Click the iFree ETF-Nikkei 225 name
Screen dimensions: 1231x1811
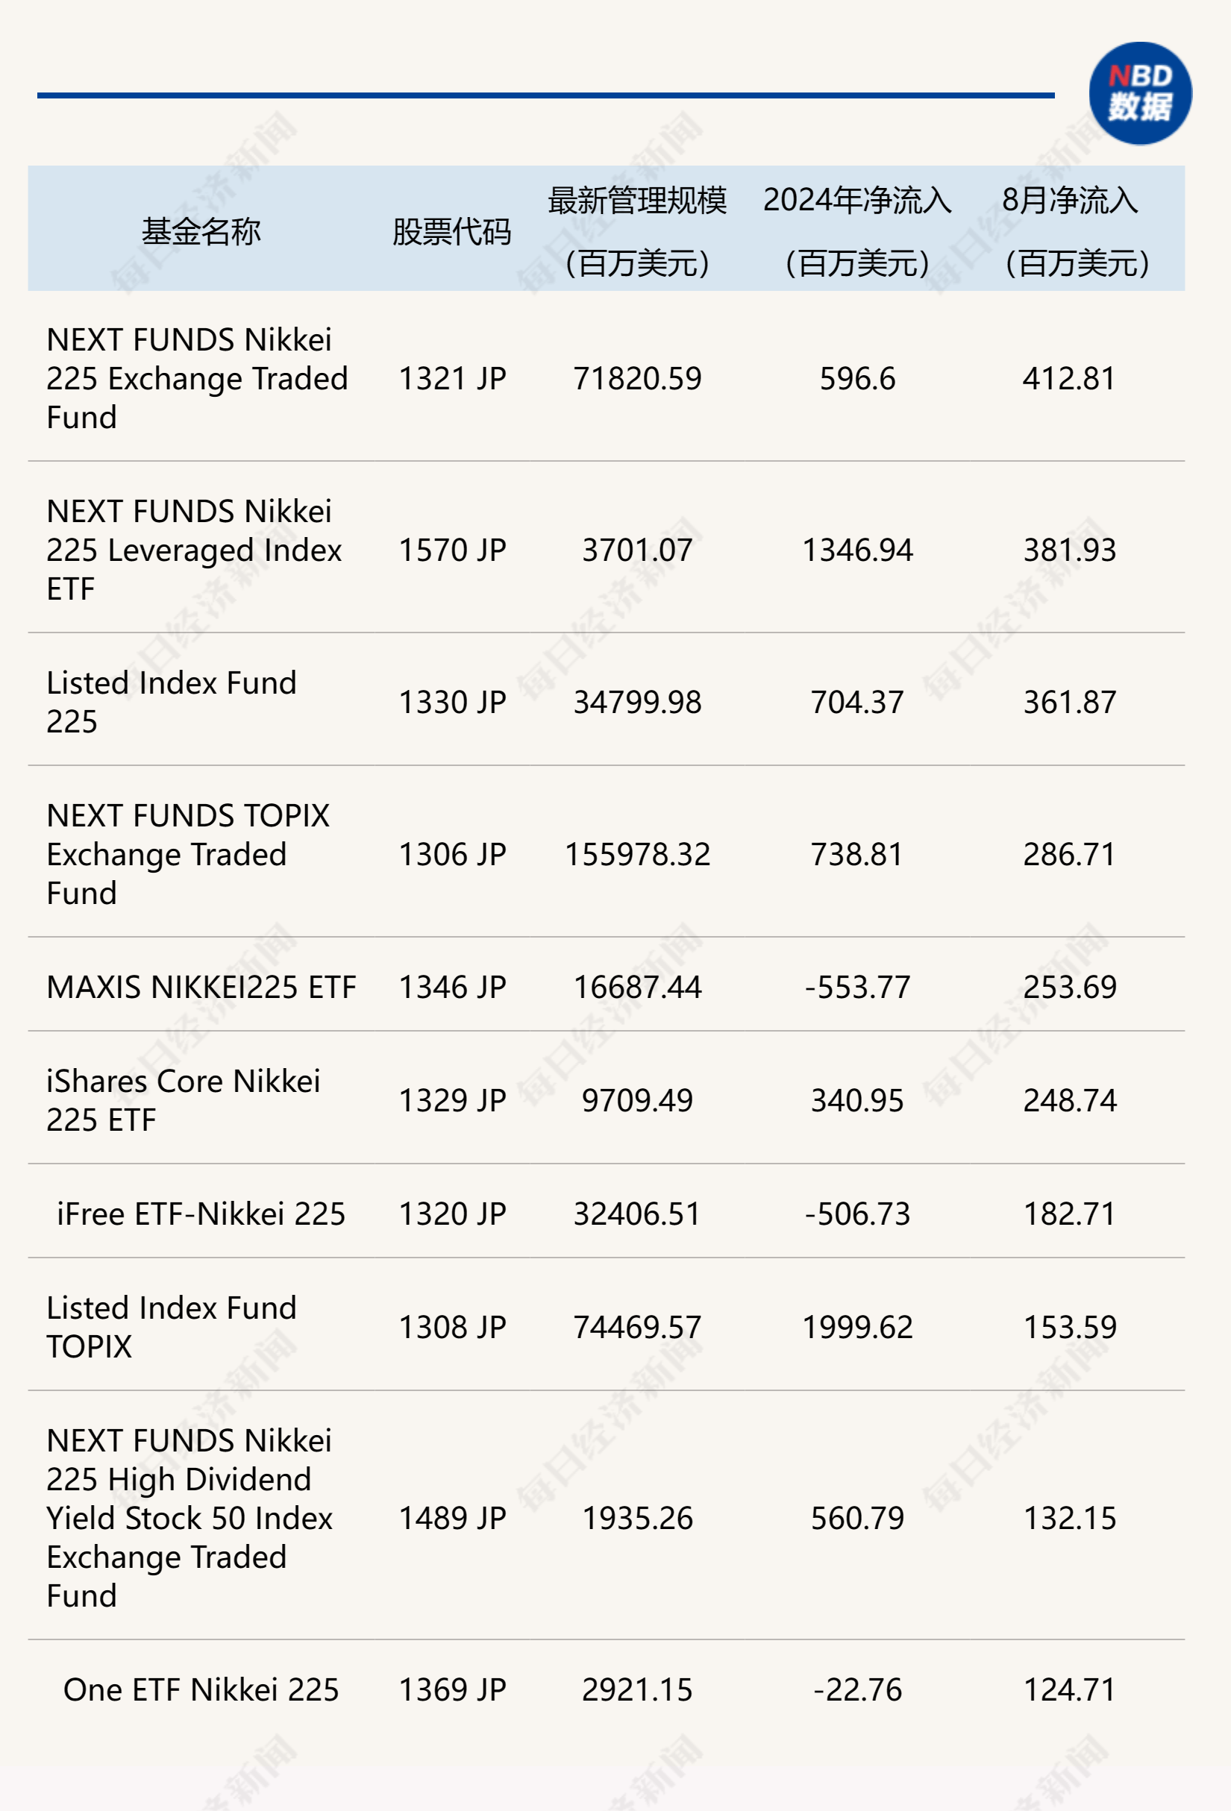201,1214
